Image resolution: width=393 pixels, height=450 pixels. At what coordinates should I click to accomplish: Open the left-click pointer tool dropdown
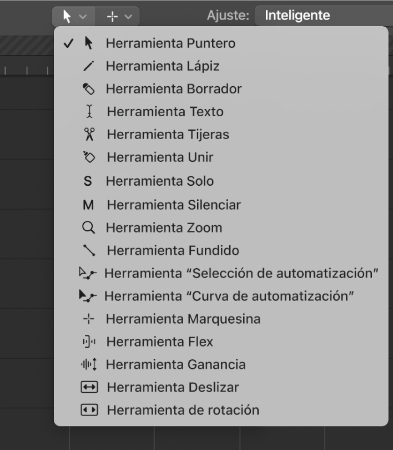pos(74,16)
